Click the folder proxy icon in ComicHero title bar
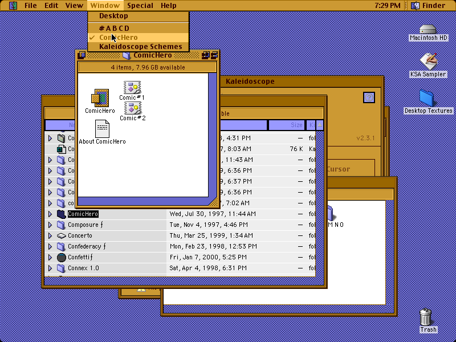Screen dimensions: 456x342 point(127,55)
